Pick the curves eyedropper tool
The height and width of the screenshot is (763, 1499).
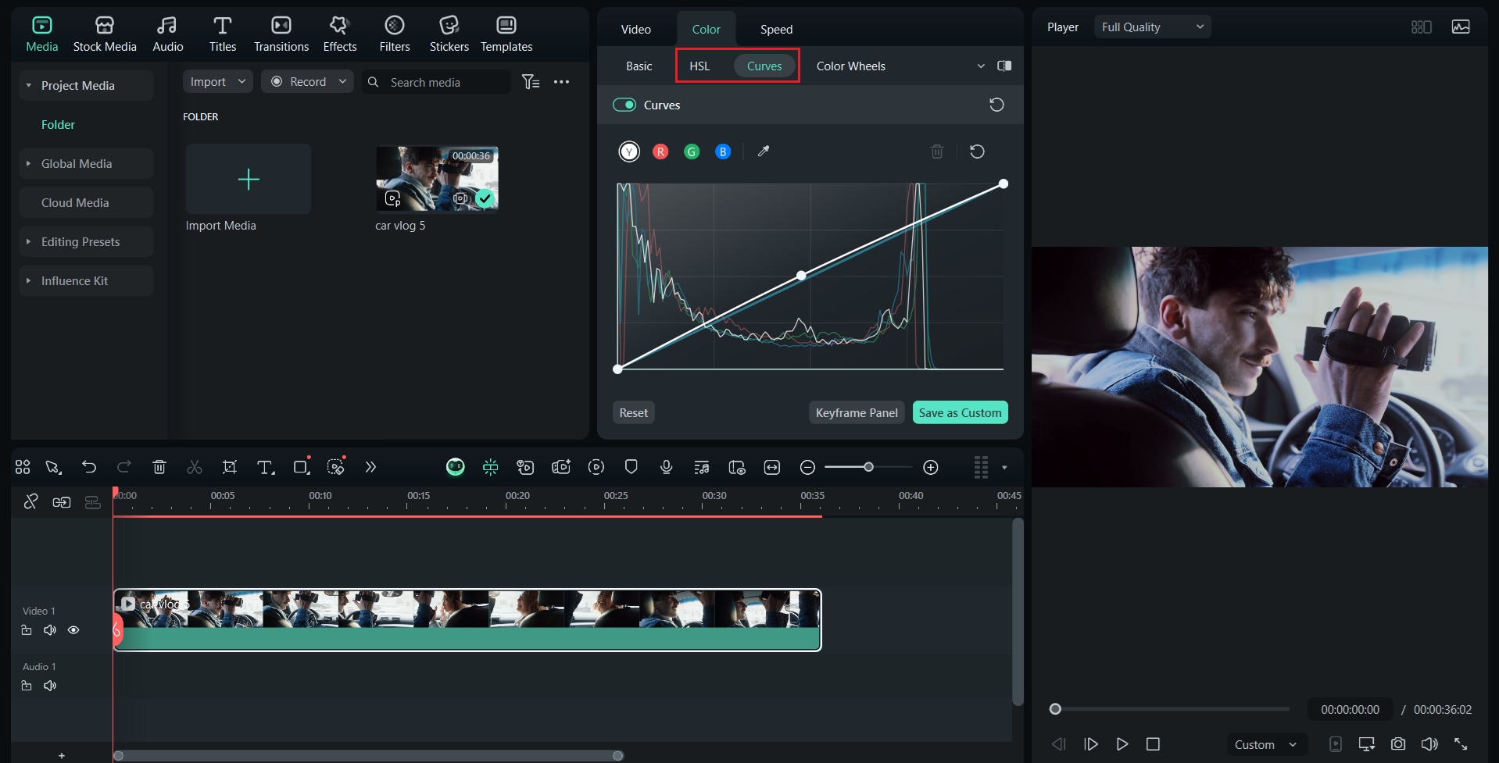point(764,152)
